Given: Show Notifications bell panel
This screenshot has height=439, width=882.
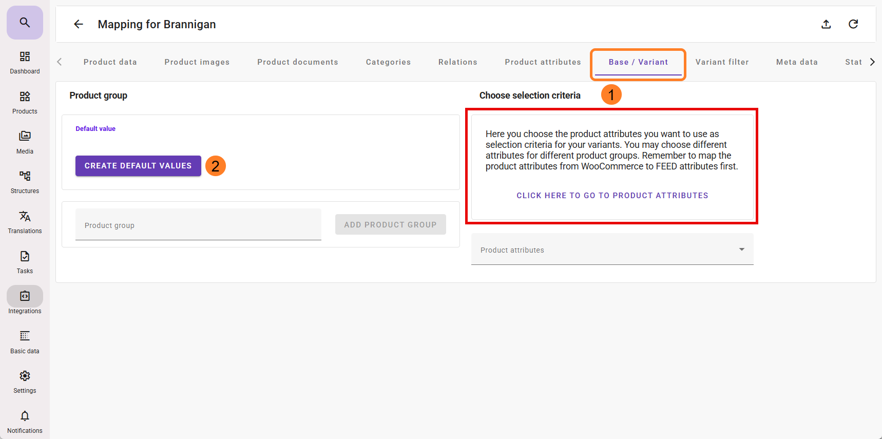Looking at the screenshot, I should (x=25, y=422).
